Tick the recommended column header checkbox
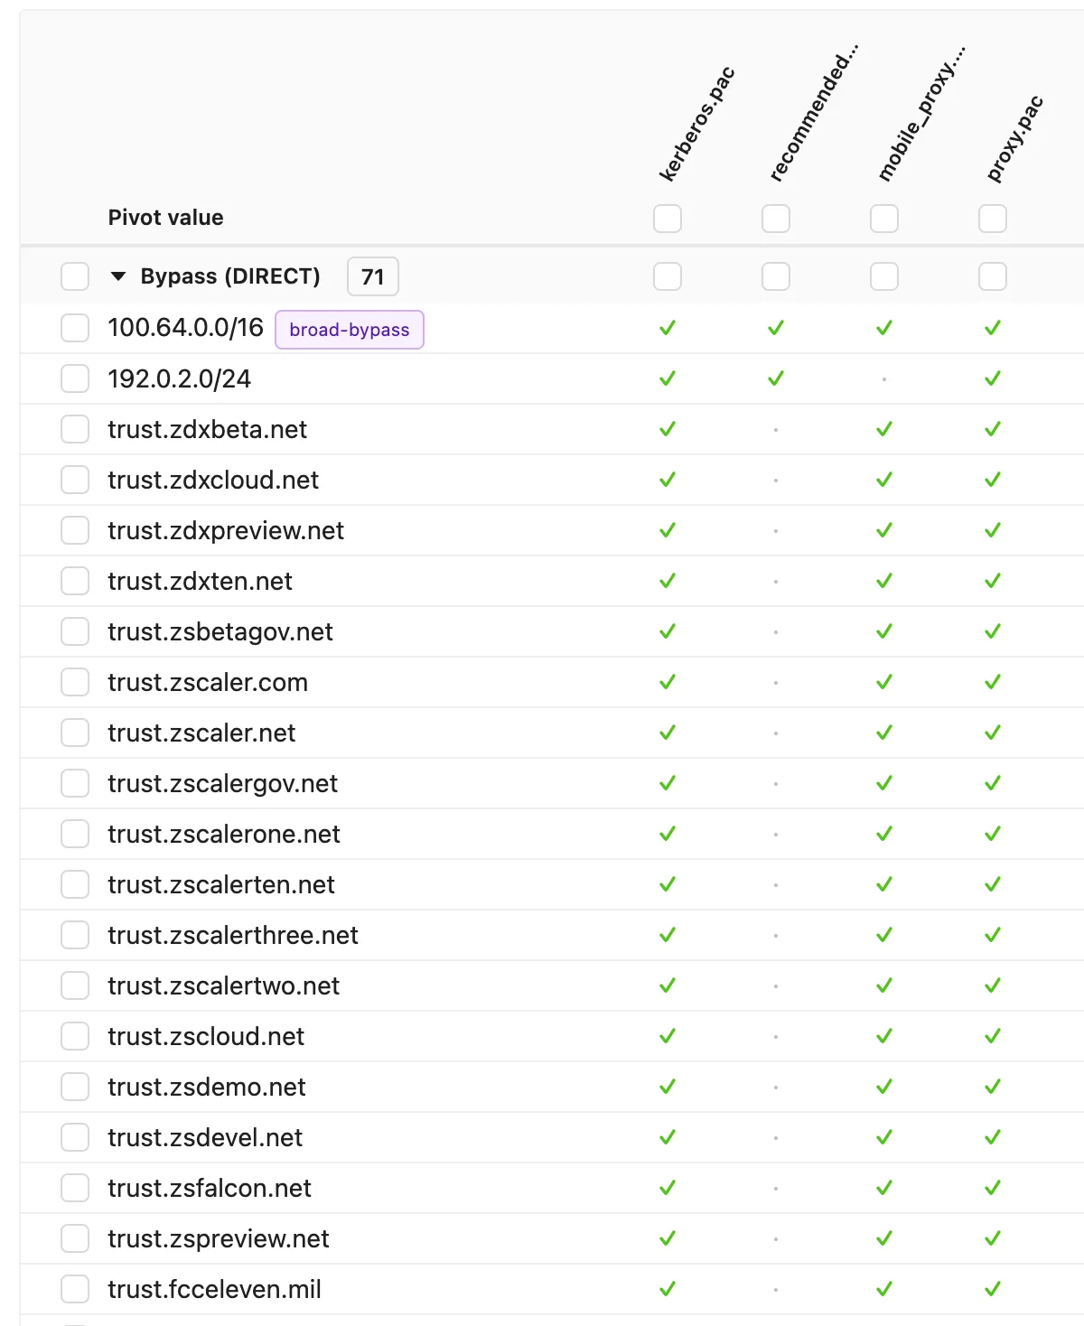 point(776,219)
